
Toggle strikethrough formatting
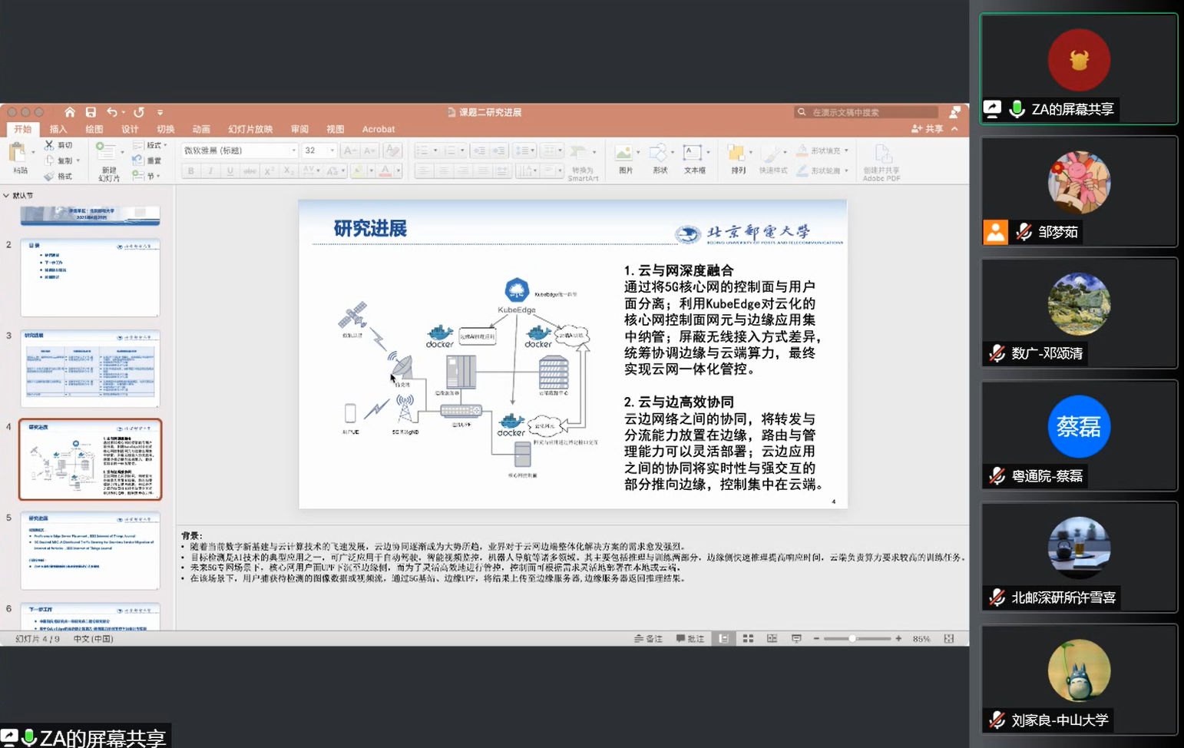pyautogui.click(x=250, y=170)
